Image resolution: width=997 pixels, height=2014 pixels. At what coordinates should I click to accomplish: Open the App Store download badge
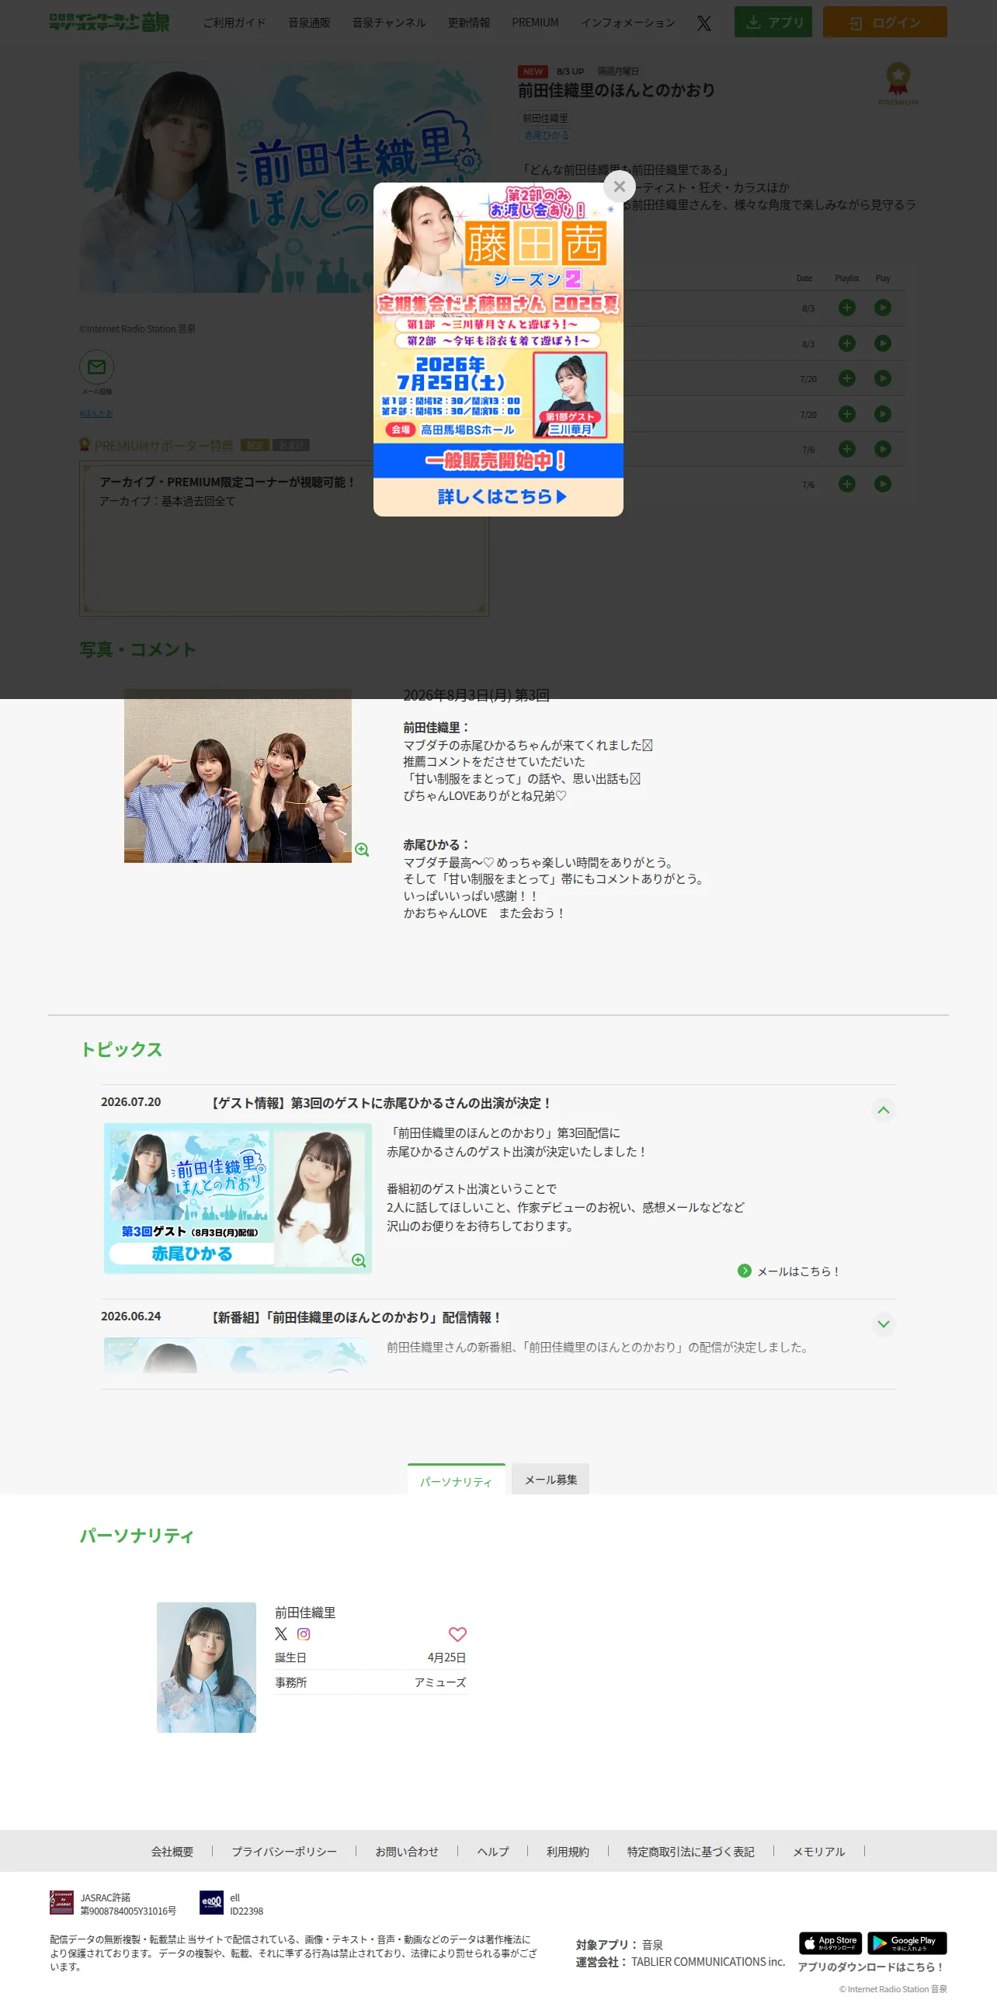831,1942
